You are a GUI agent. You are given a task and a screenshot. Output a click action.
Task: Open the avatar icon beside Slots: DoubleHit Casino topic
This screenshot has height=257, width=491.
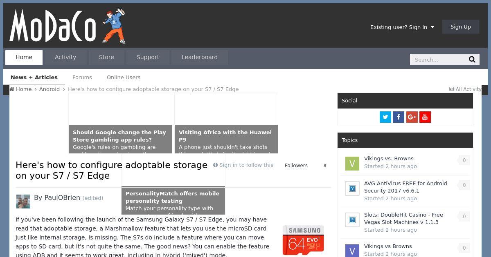click(352, 220)
